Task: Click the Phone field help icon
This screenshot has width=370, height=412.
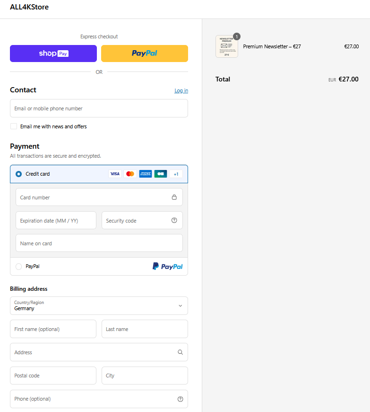Action: 180,399
